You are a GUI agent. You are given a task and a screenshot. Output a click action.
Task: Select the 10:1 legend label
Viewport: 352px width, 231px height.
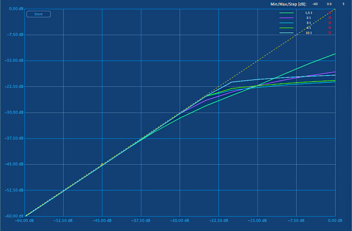[309, 33]
